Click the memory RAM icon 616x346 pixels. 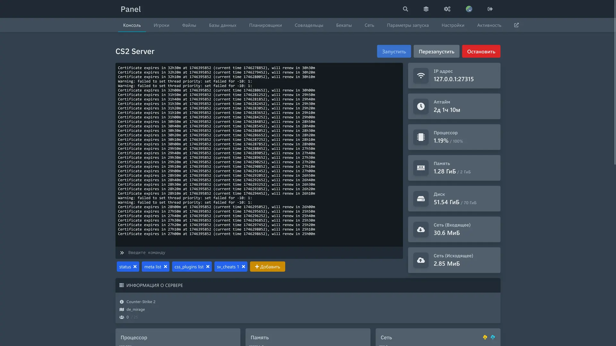(421, 168)
